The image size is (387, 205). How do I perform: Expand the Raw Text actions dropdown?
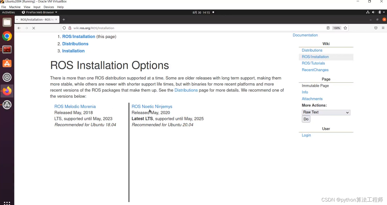tap(326, 112)
